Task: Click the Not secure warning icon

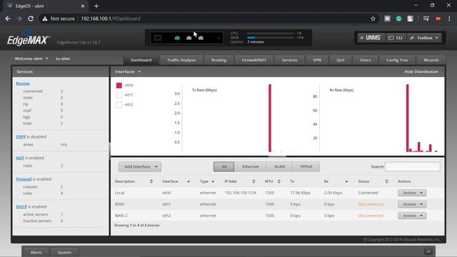Action: tap(44, 19)
